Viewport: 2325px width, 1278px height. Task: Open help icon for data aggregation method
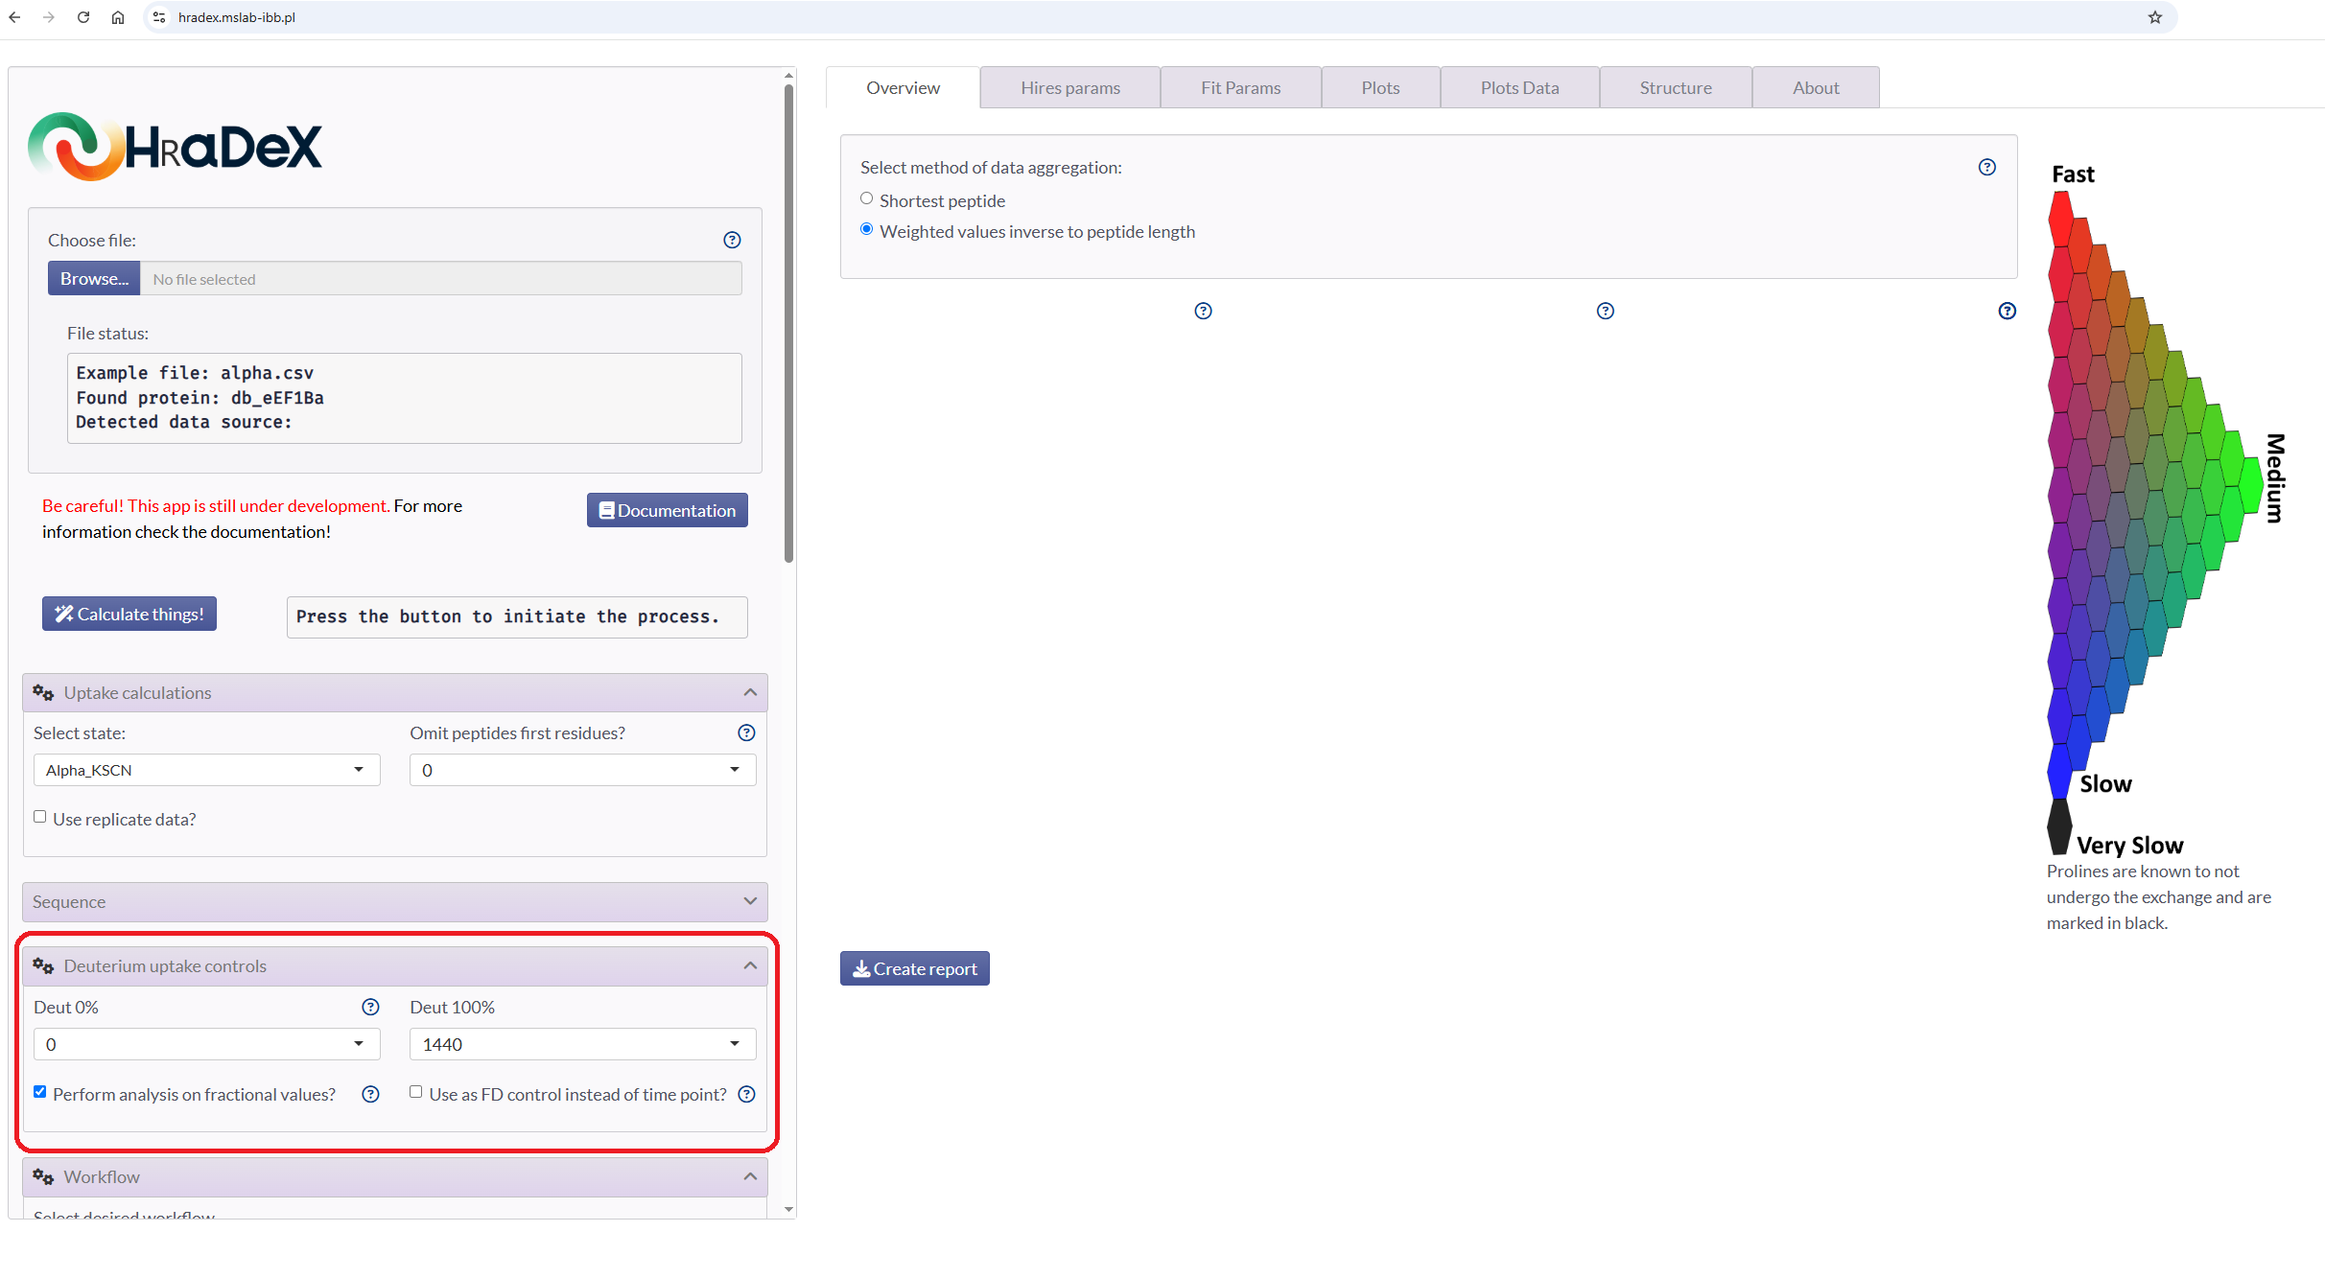[1987, 167]
